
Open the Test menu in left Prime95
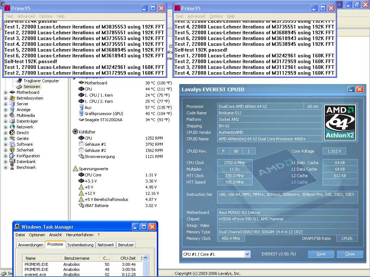[x=9, y=16]
